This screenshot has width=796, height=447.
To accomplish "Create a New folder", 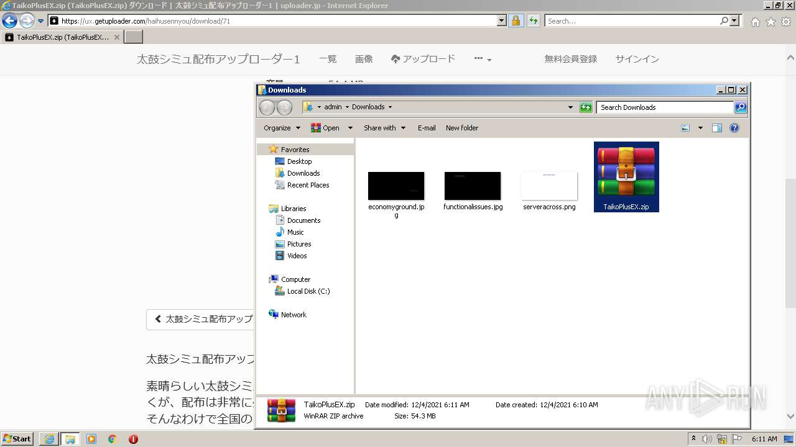I will click(x=462, y=128).
